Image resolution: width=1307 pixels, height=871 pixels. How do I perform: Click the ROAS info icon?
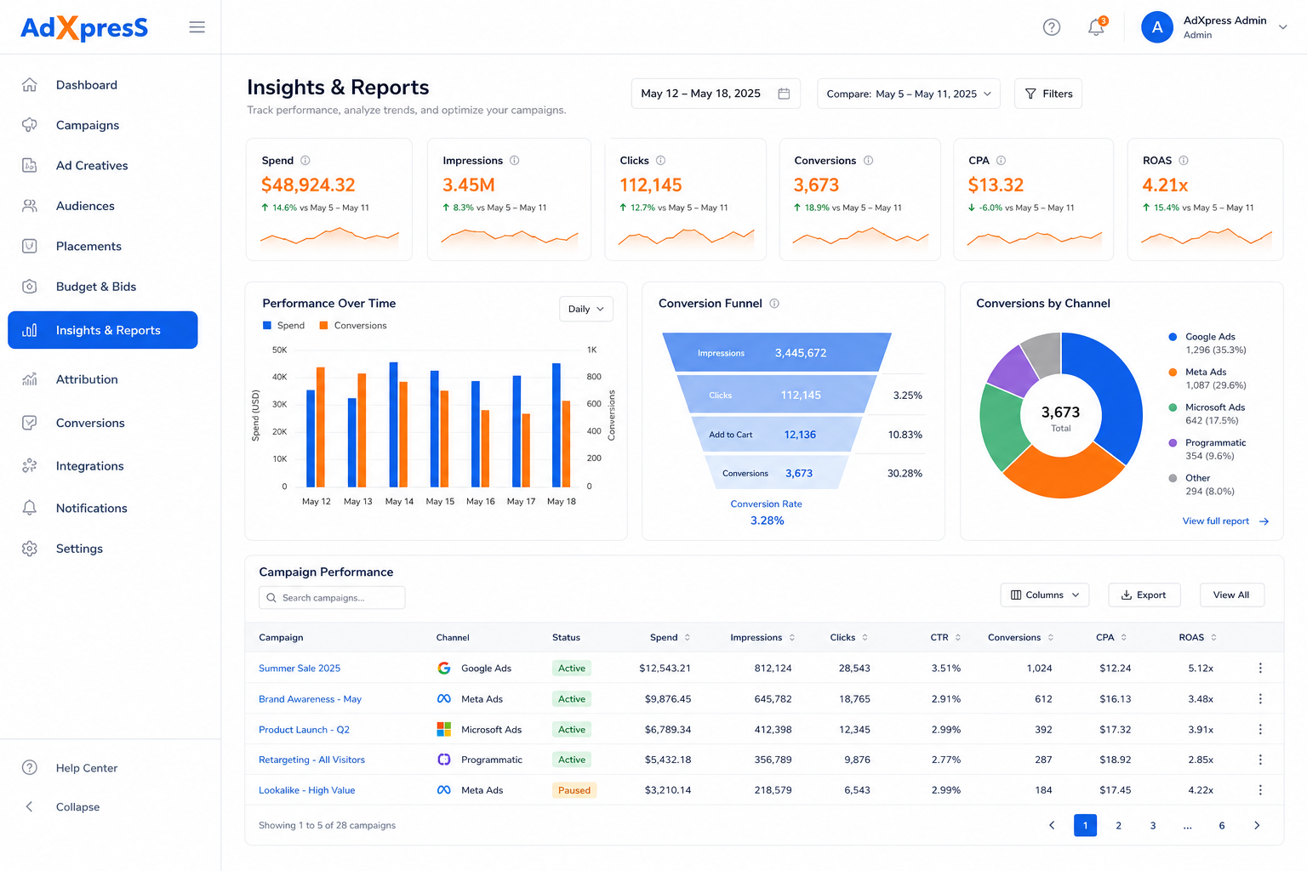(1184, 161)
